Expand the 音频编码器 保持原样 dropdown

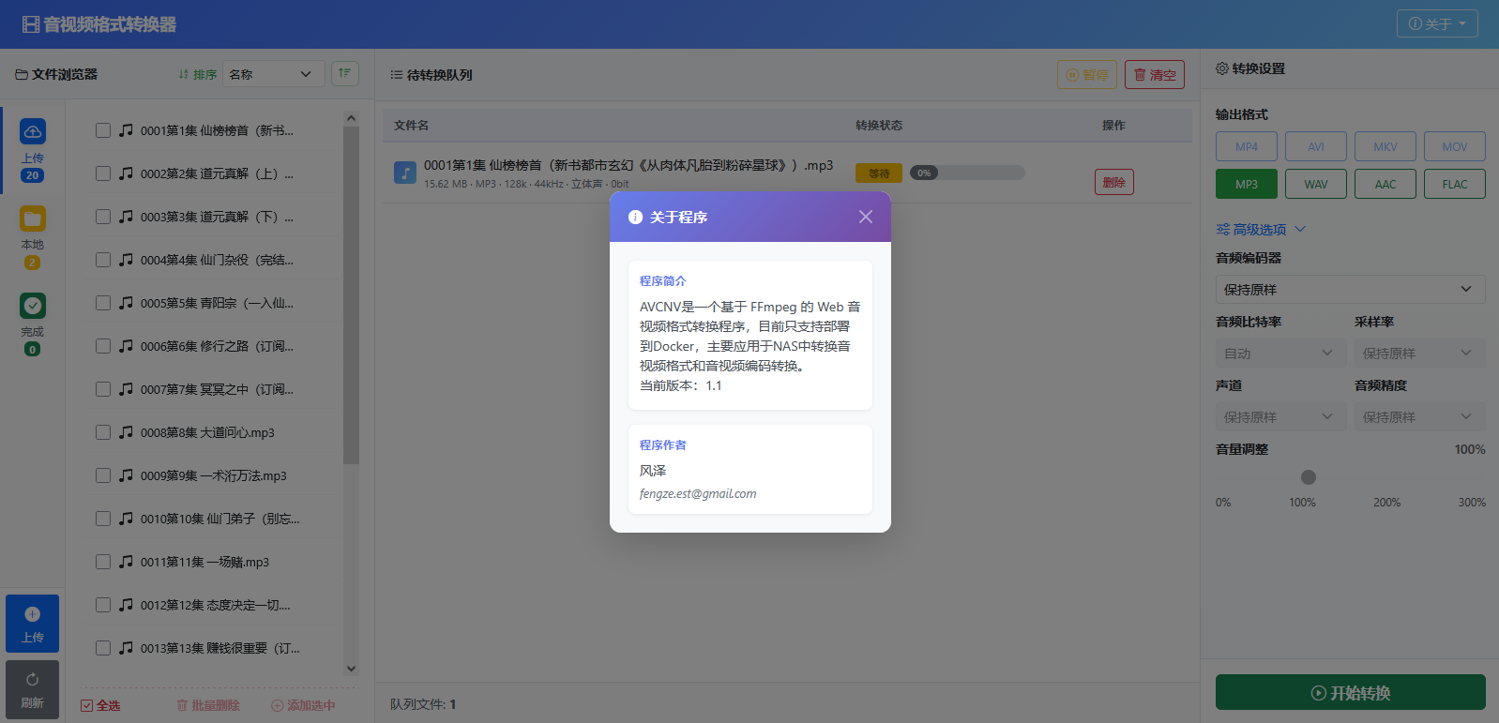1349,290
